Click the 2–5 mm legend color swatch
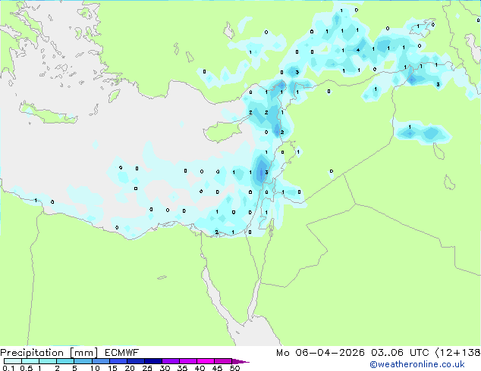This screenshot has width=481, height=371. coord(65,361)
